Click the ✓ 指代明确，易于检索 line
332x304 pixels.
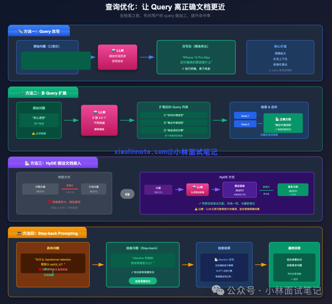196,69
